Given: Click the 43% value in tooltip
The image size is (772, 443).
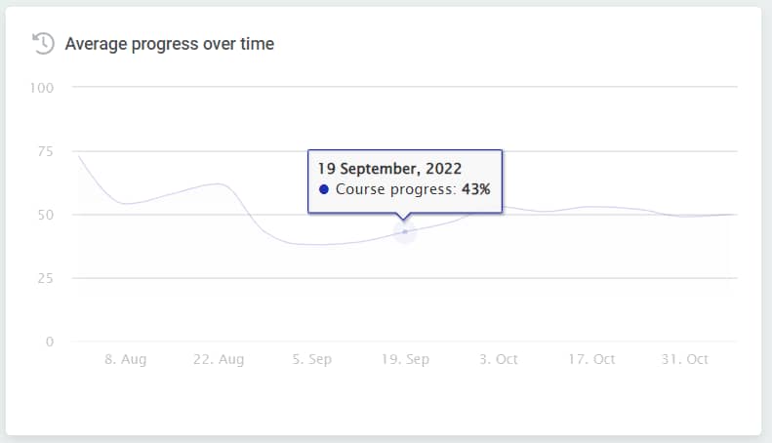Looking at the screenshot, I should pyautogui.click(x=475, y=189).
